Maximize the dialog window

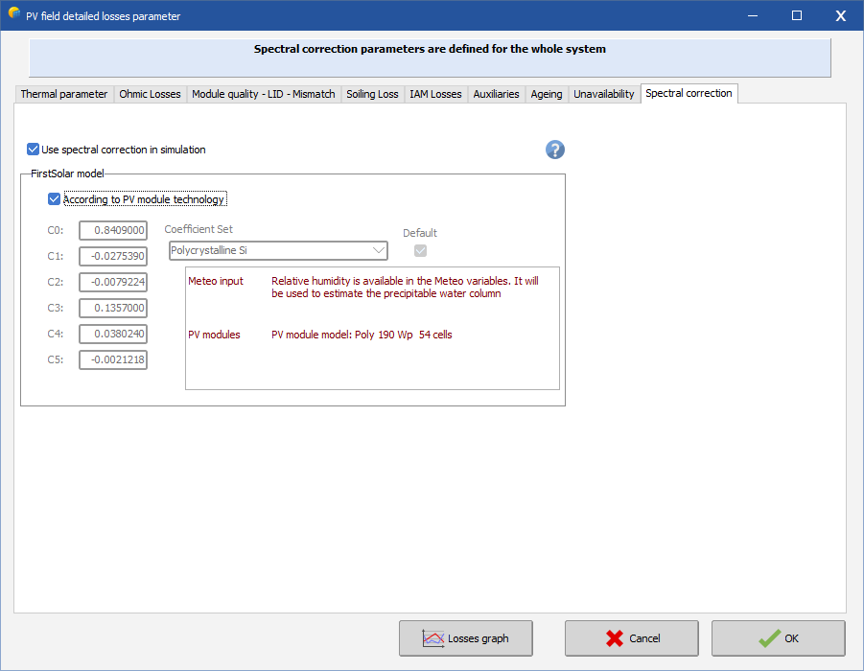[797, 15]
